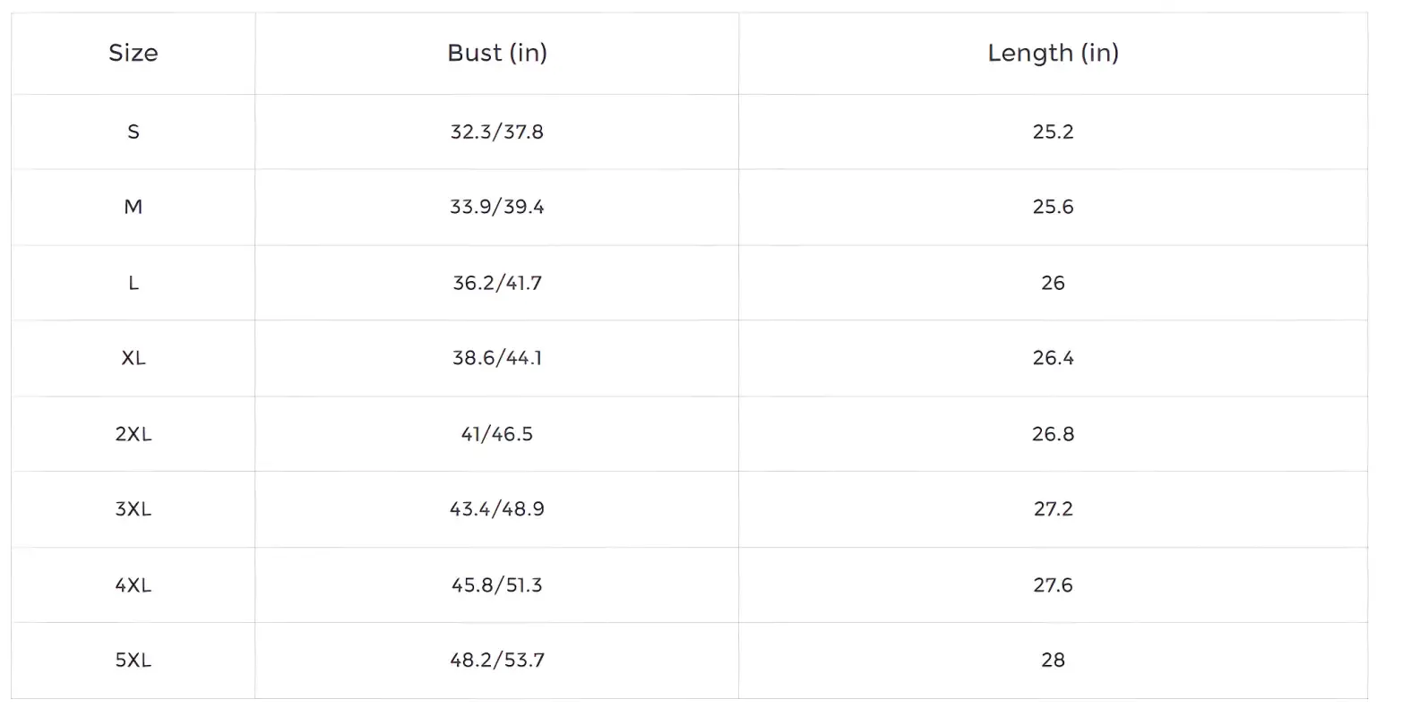The image size is (1411, 716).
Task: Click bust value 36.2/41.7
Action: [x=497, y=283]
